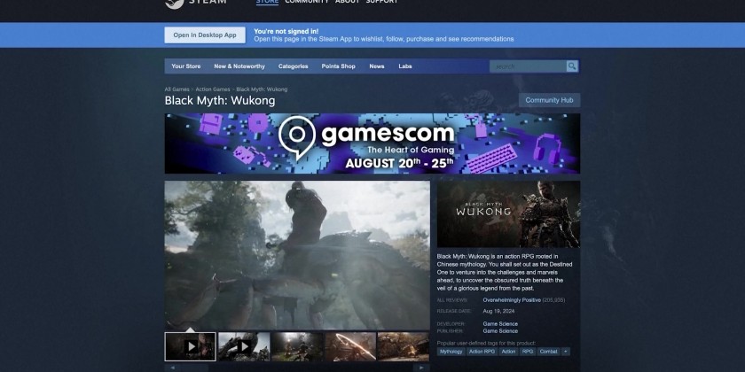
Task: Go to the Community tab
Action: tap(306, 3)
